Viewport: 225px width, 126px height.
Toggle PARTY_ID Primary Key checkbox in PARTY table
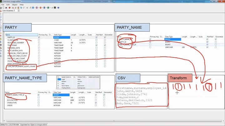coord(39,37)
